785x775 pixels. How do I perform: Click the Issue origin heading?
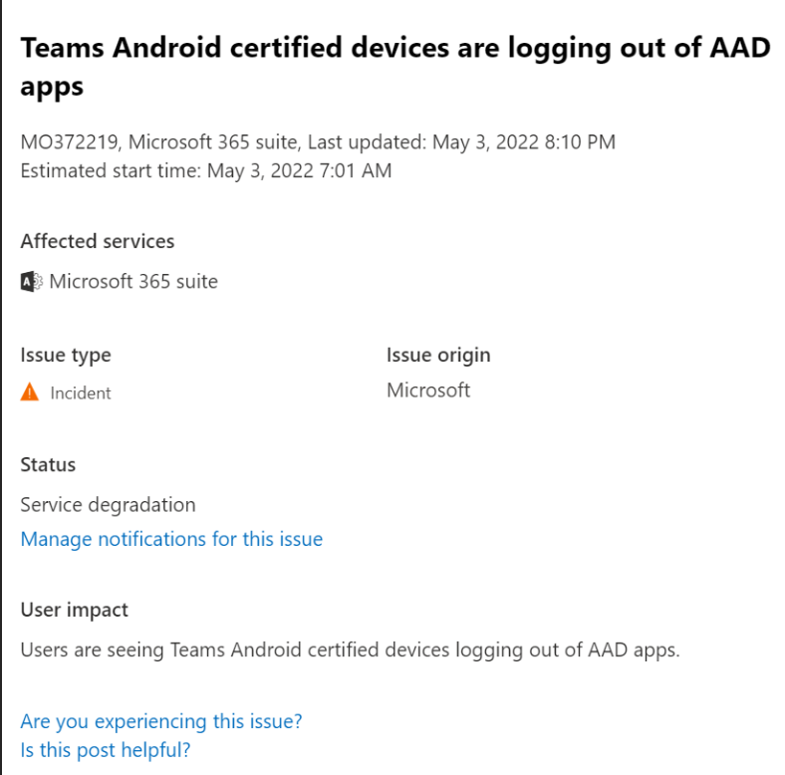click(438, 356)
